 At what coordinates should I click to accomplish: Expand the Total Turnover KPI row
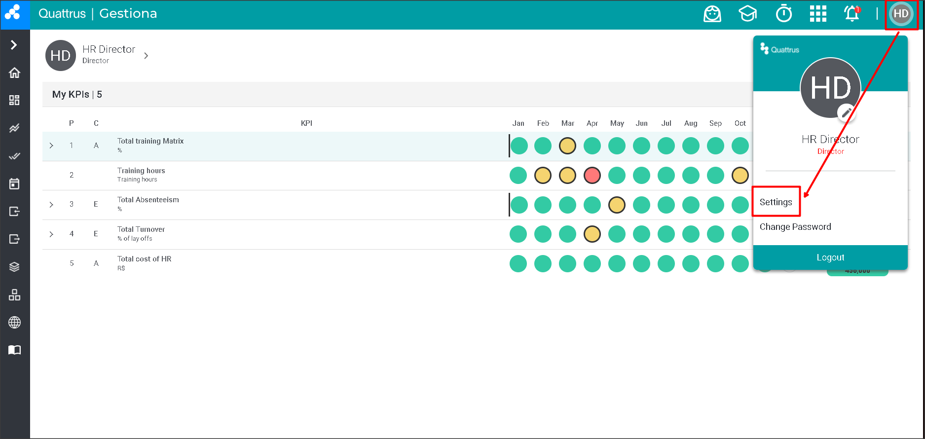(51, 234)
